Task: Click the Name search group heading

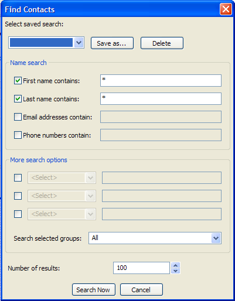Action: point(28,63)
